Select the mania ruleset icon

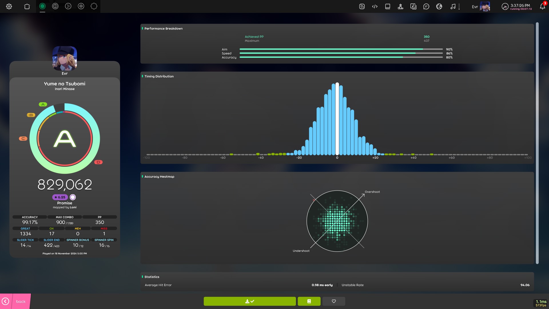[x=81, y=6]
